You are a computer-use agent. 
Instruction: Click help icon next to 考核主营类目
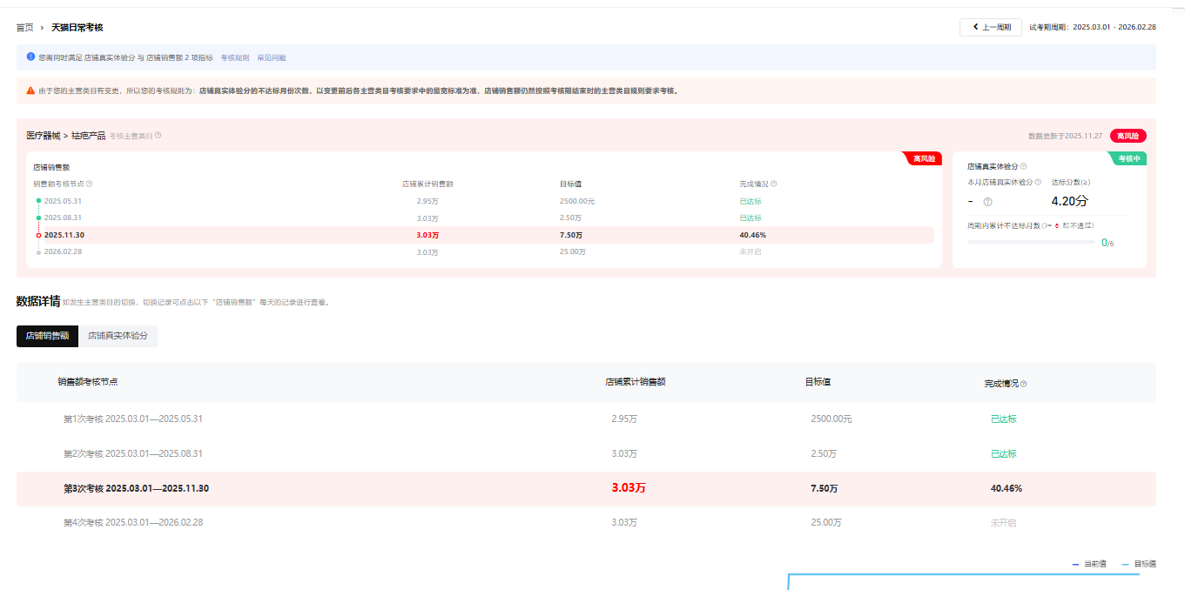(158, 136)
